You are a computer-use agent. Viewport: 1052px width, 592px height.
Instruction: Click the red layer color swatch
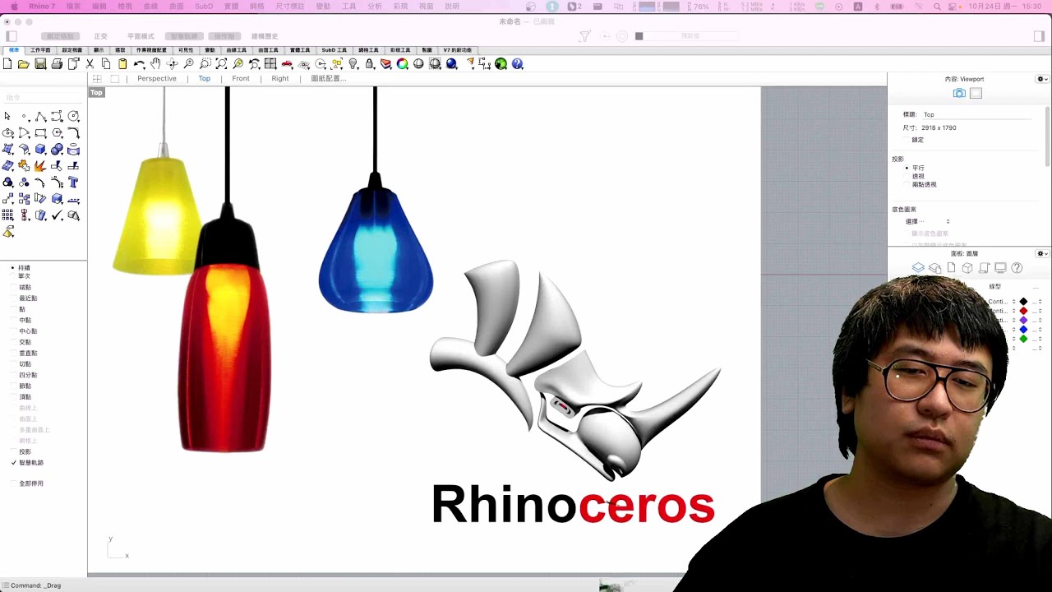point(1023,311)
